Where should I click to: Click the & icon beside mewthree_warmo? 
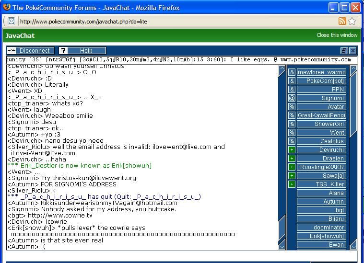(292, 72)
